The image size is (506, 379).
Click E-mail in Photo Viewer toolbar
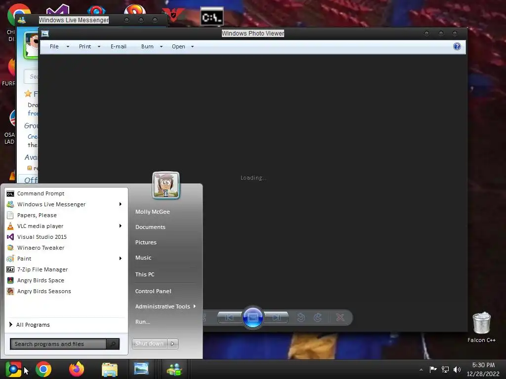[119, 46]
